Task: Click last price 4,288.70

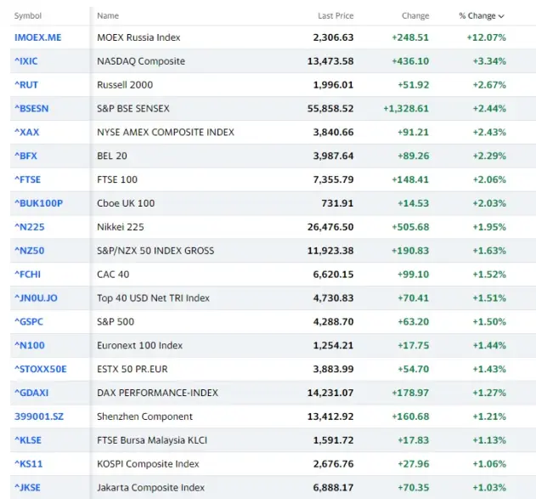Action: click(333, 321)
